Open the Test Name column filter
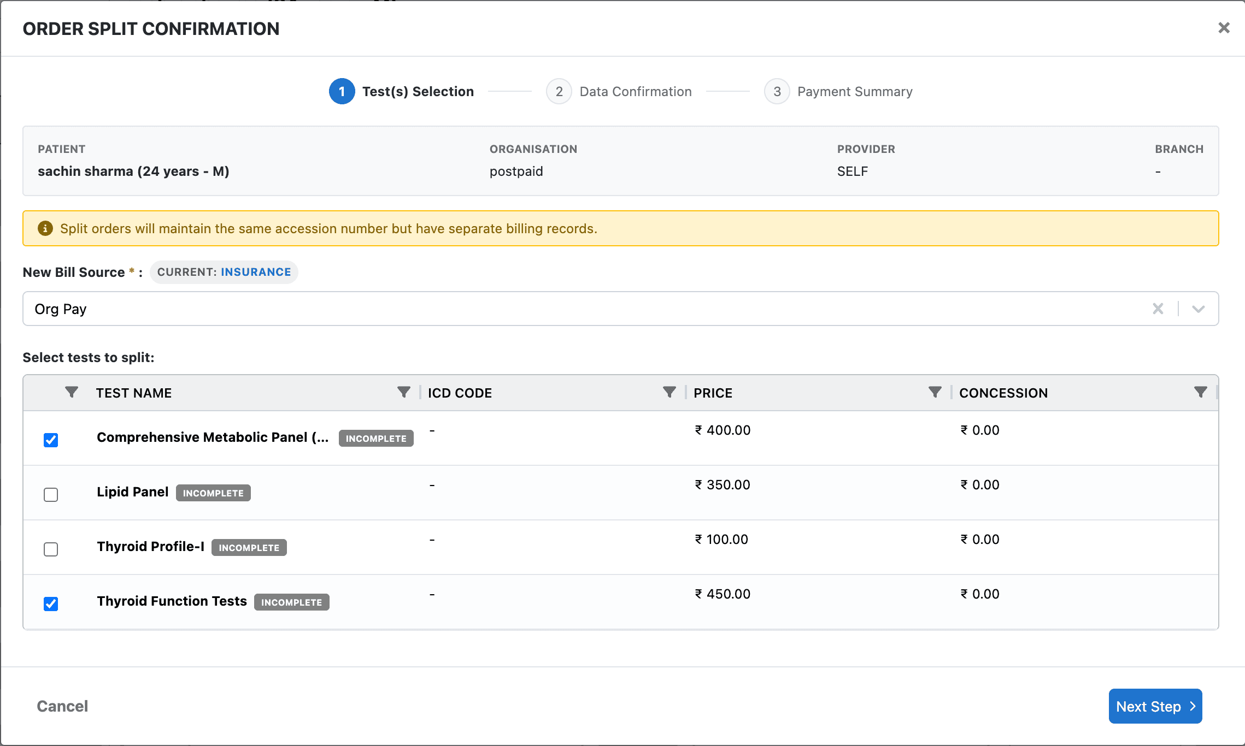Image resolution: width=1245 pixels, height=746 pixels. [404, 392]
